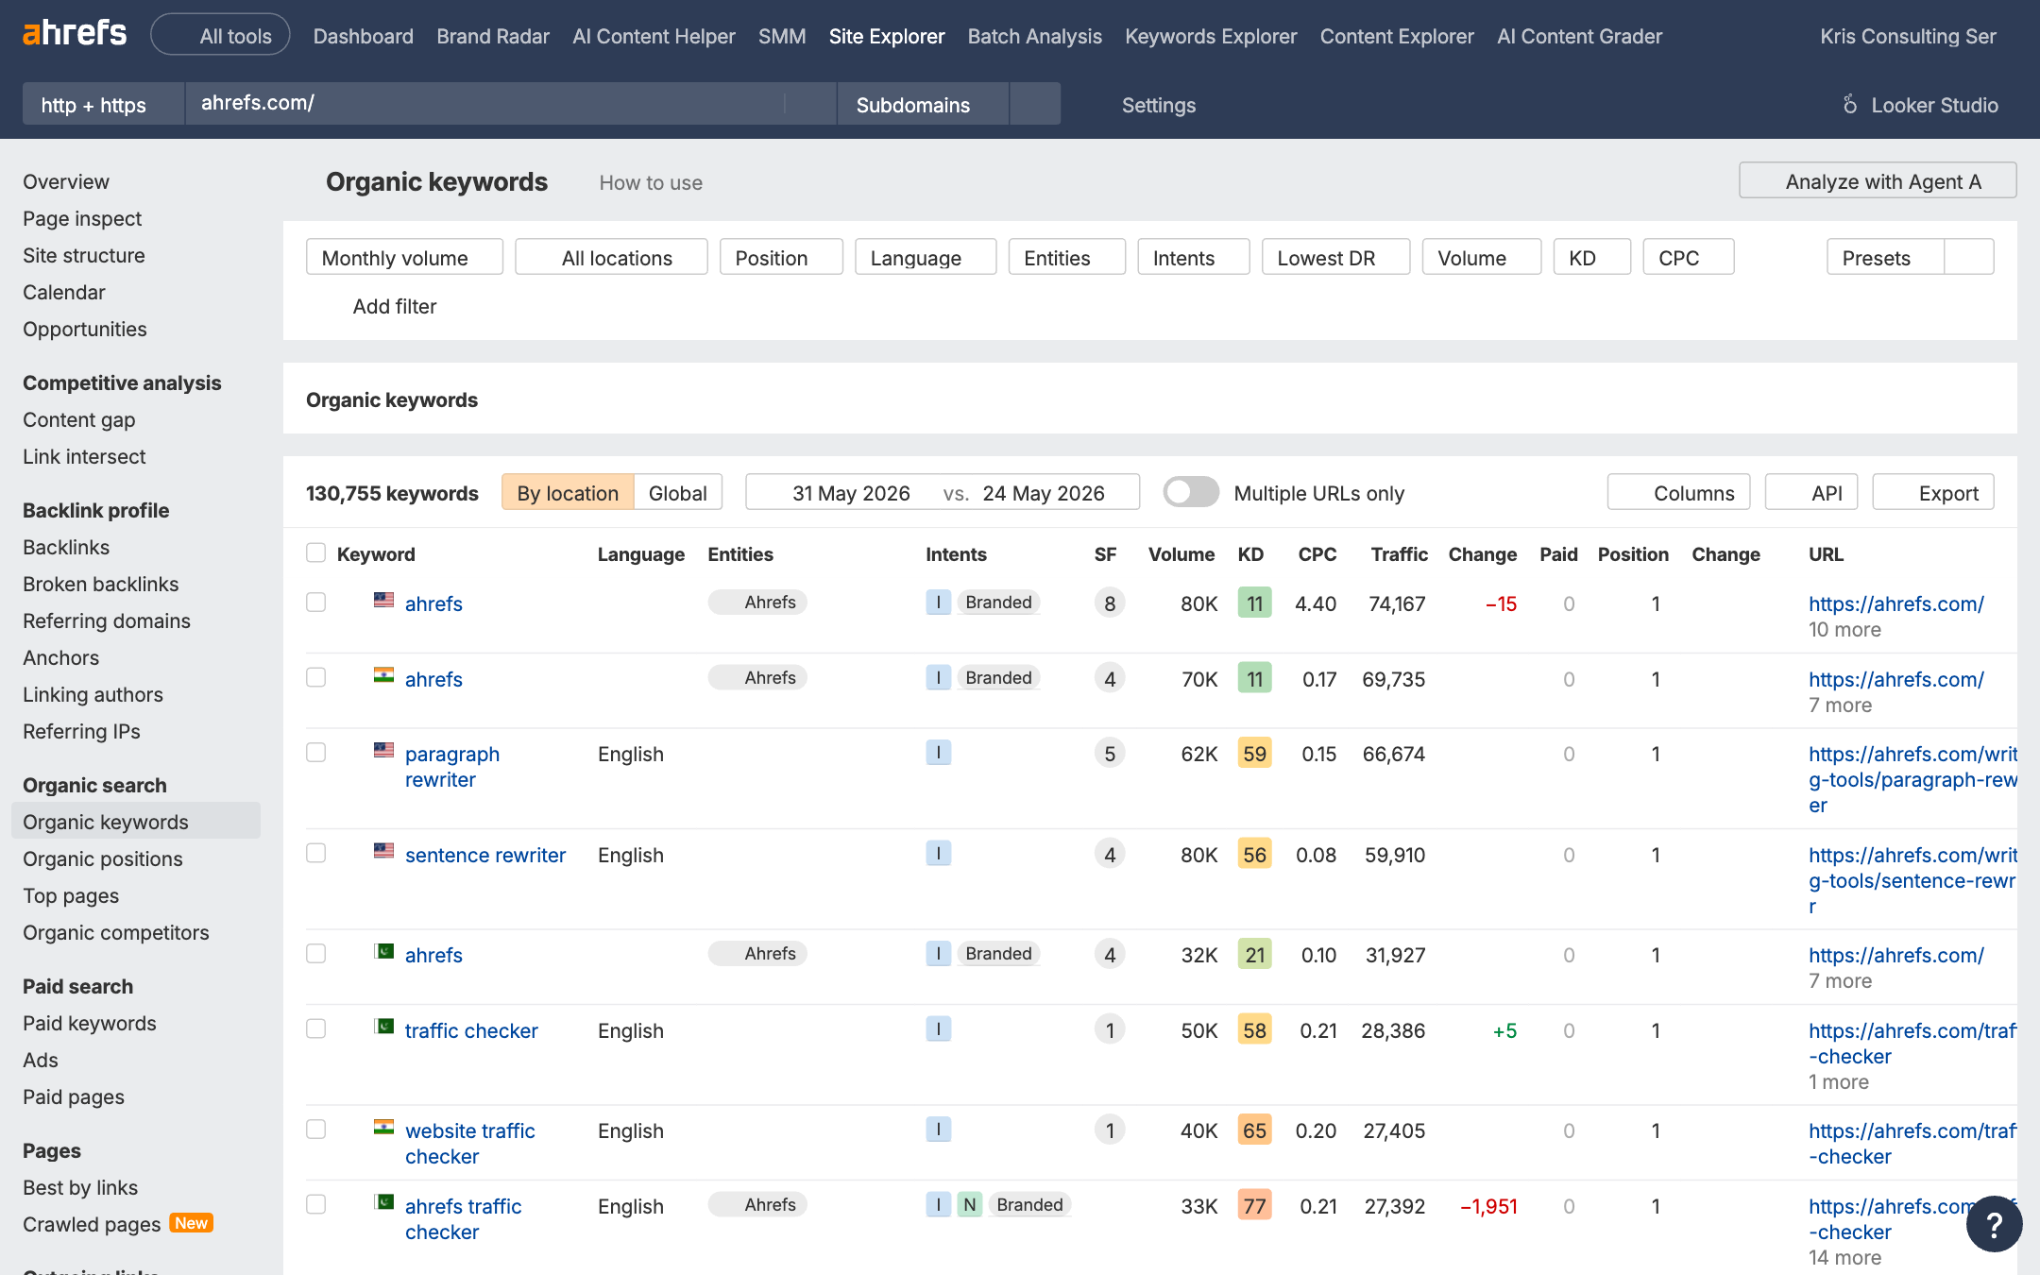Click the Settings link in header

click(x=1158, y=105)
